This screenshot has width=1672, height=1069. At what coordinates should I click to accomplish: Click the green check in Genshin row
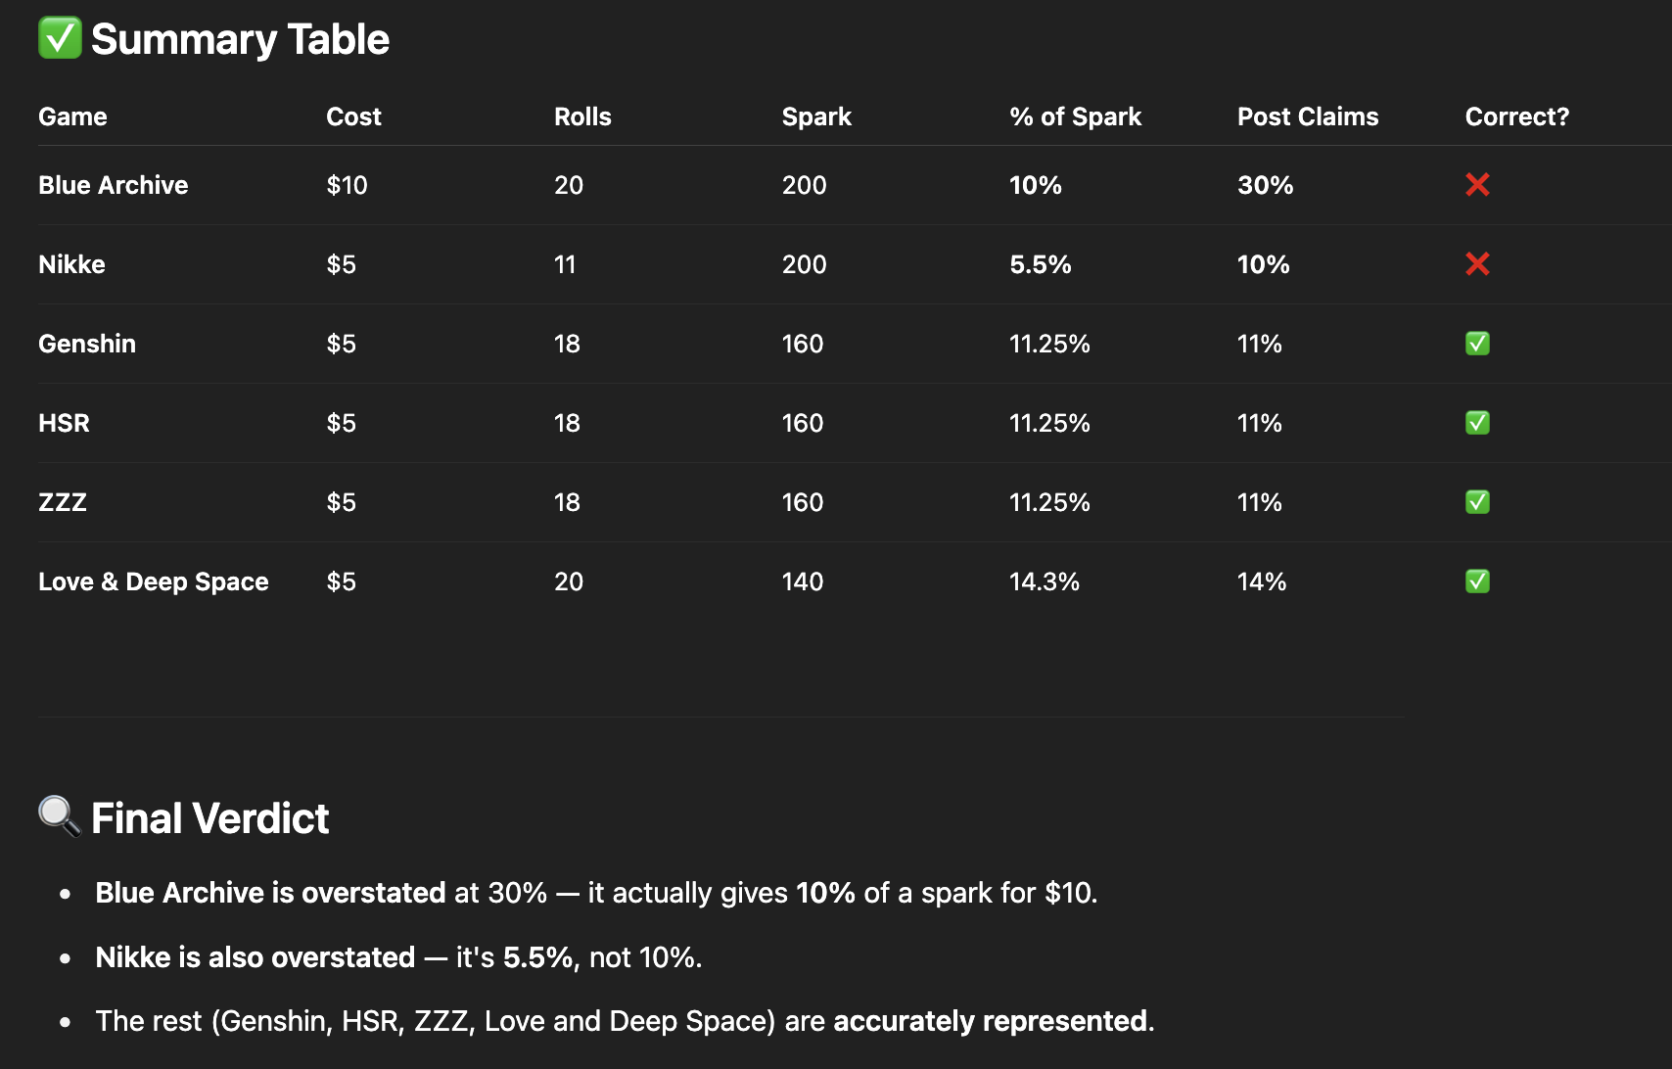coord(1477,344)
